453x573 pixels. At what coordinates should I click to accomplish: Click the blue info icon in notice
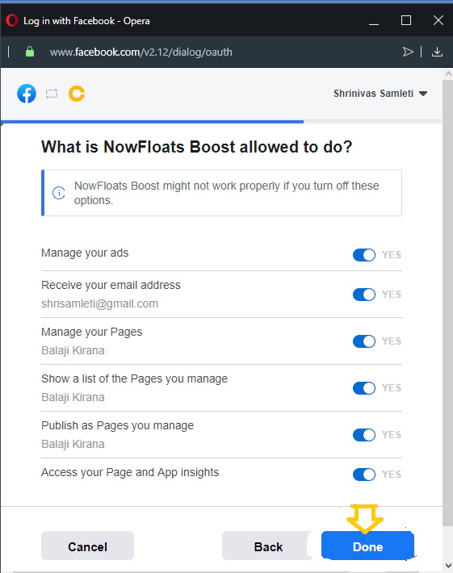[x=59, y=193]
